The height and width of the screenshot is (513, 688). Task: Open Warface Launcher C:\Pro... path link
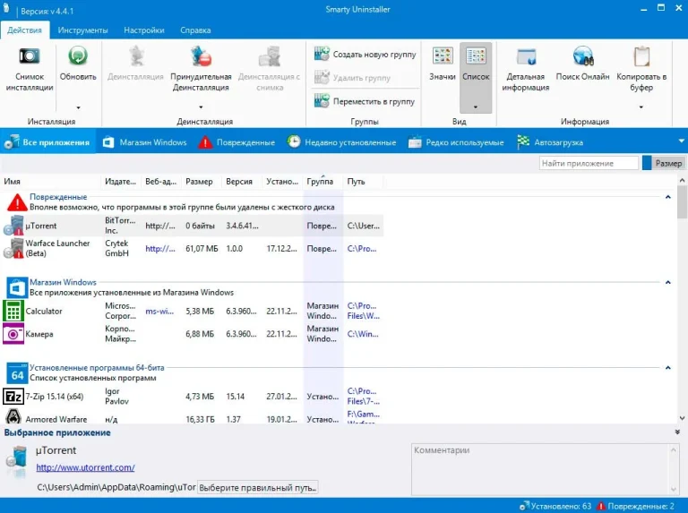[x=362, y=249]
